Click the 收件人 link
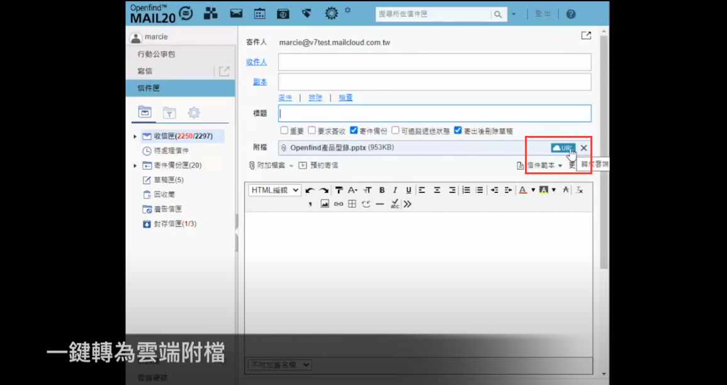Image resolution: width=727 pixels, height=385 pixels. tap(256, 62)
